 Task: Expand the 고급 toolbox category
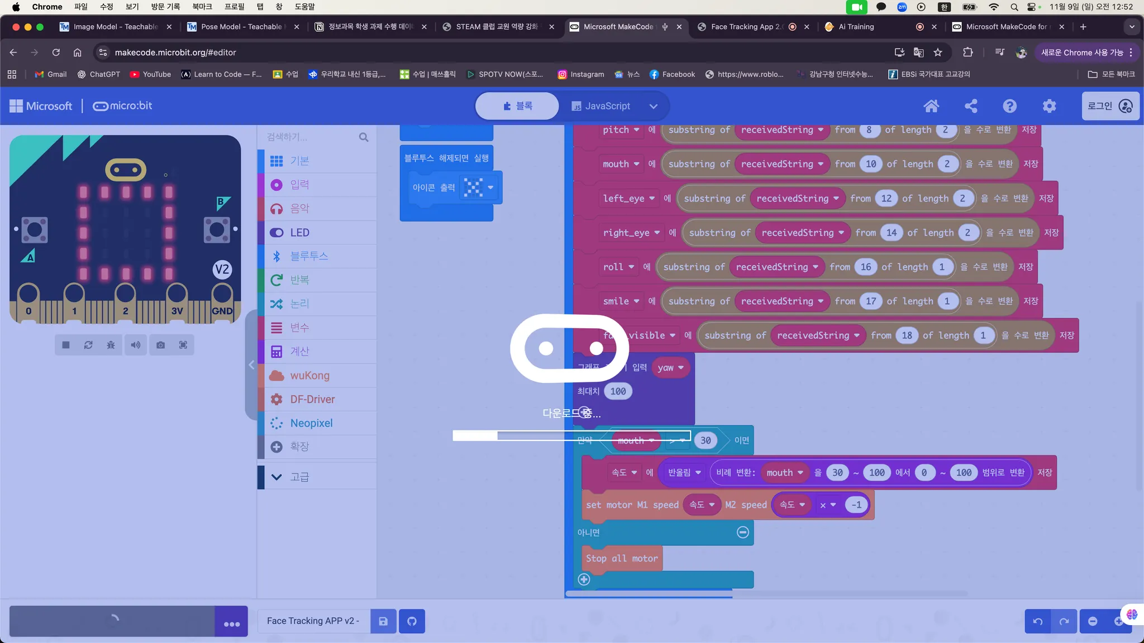tap(299, 477)
